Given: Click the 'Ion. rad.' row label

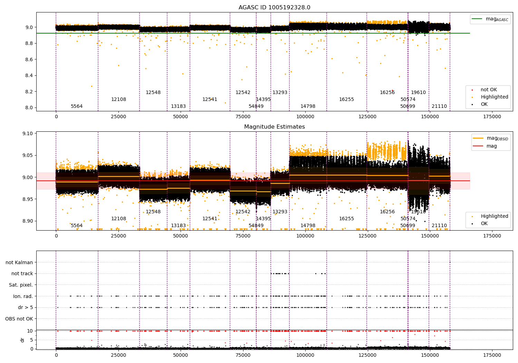Looking at the screenshot, I should [23, 296].
